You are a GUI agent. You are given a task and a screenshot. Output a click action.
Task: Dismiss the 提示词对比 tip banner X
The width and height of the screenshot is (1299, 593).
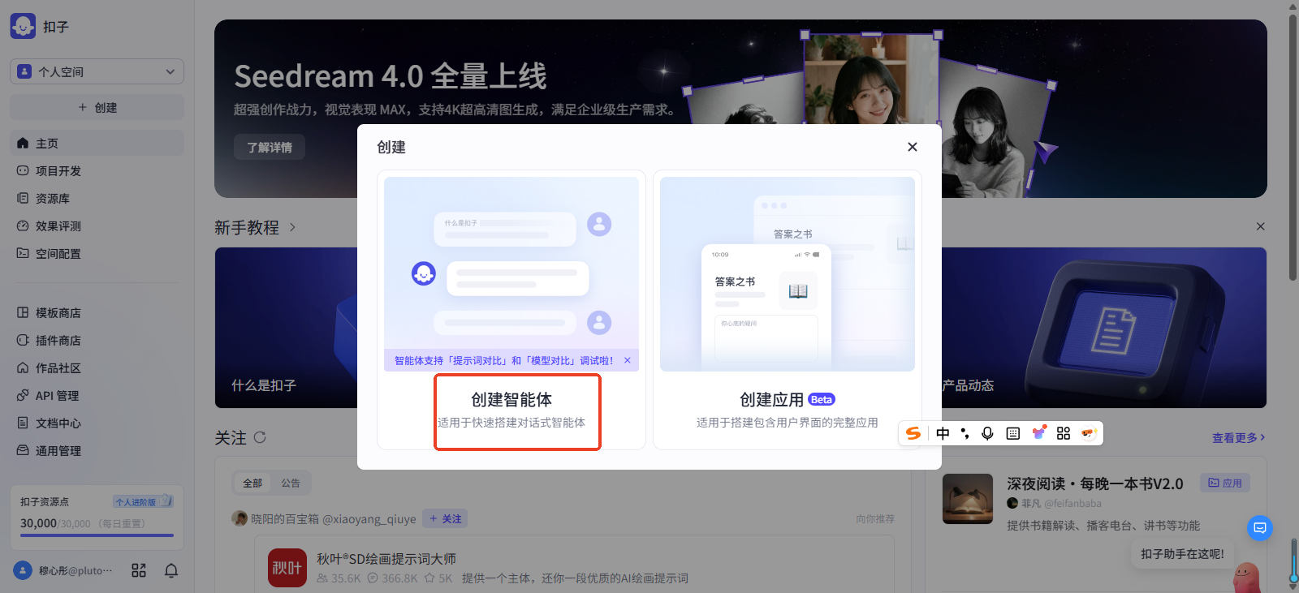point(628,360)
